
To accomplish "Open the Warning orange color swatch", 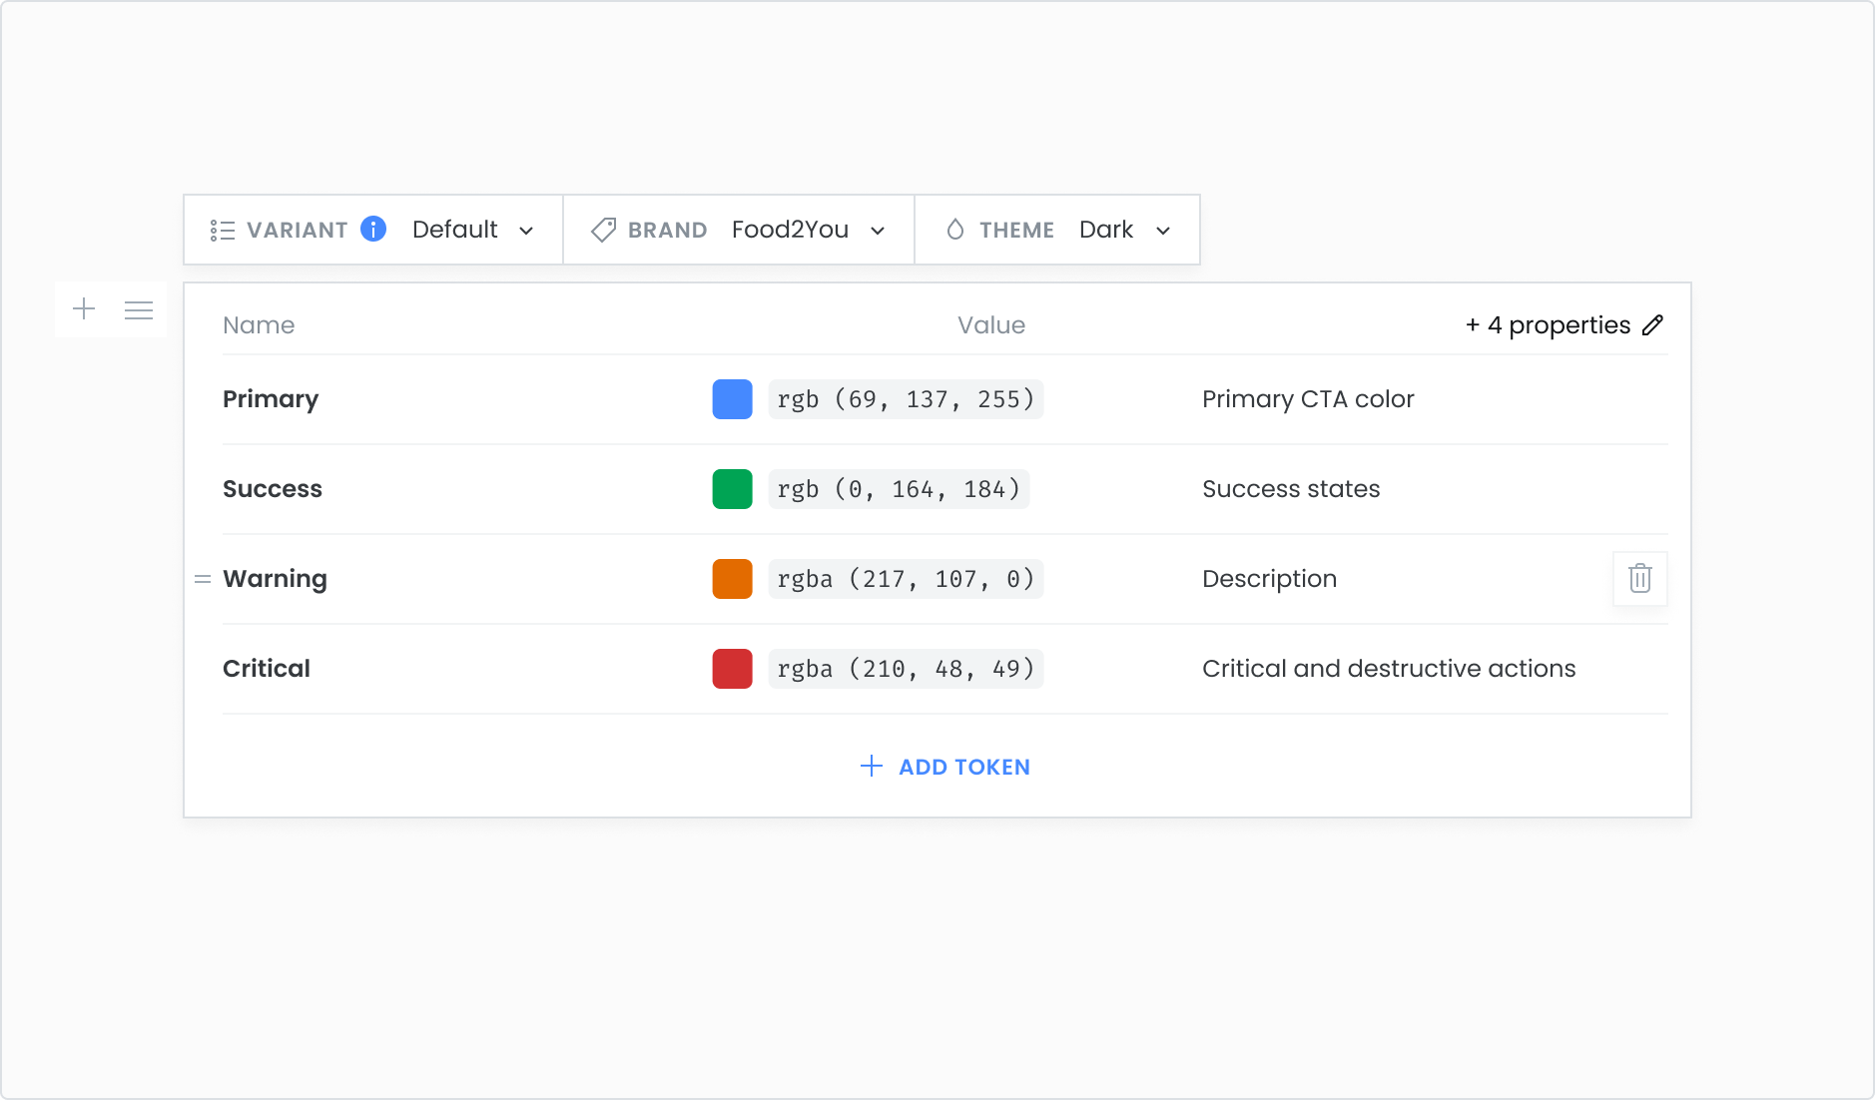I will (732, 579).
